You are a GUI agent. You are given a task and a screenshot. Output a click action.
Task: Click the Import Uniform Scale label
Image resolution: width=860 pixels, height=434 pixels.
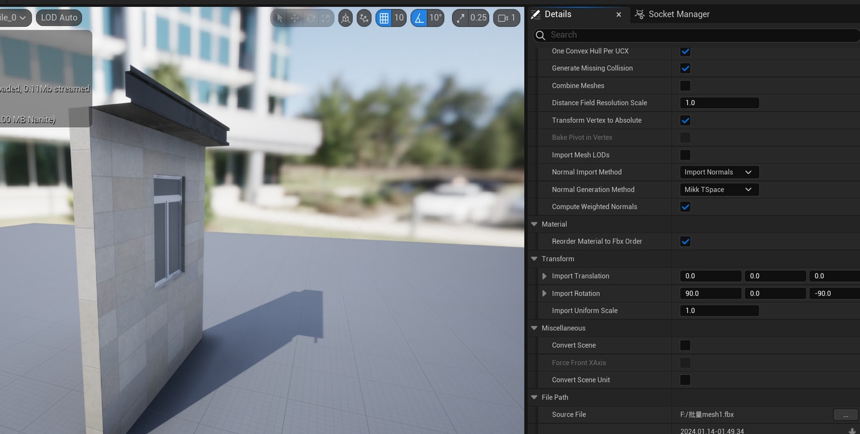585,310
